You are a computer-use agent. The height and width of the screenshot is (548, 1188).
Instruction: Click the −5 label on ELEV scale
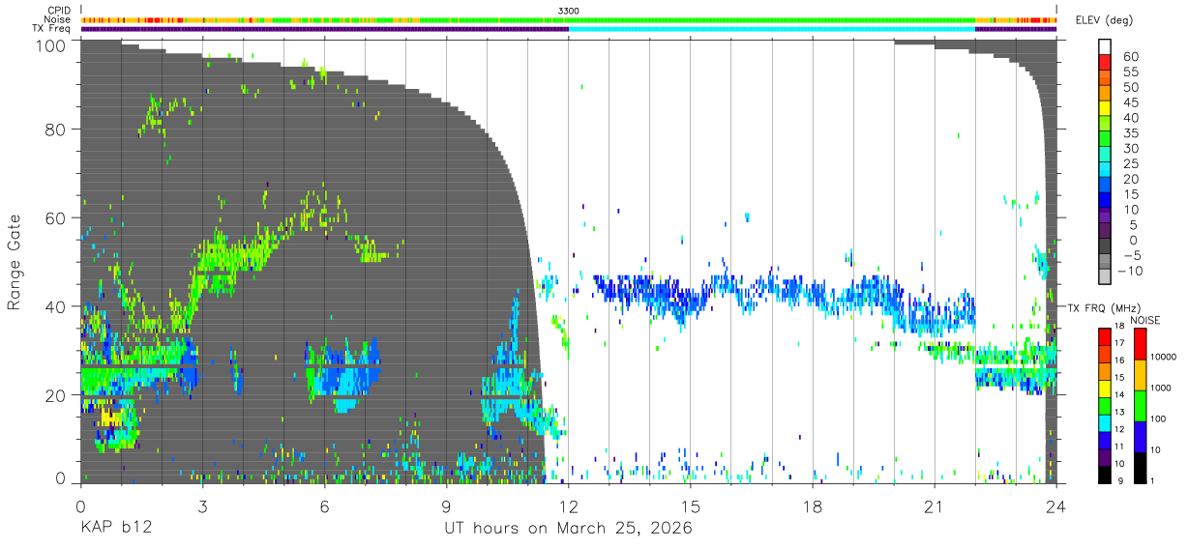pos(1131,255)
